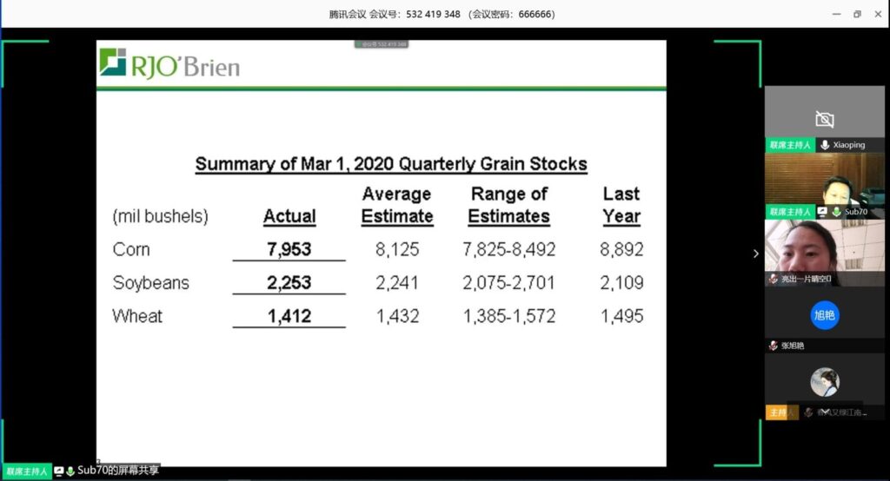Click the 联席主持人 badge on Xiaoping's tile
The width and height of the screenshot is (890, 481).
pos(790,145)
